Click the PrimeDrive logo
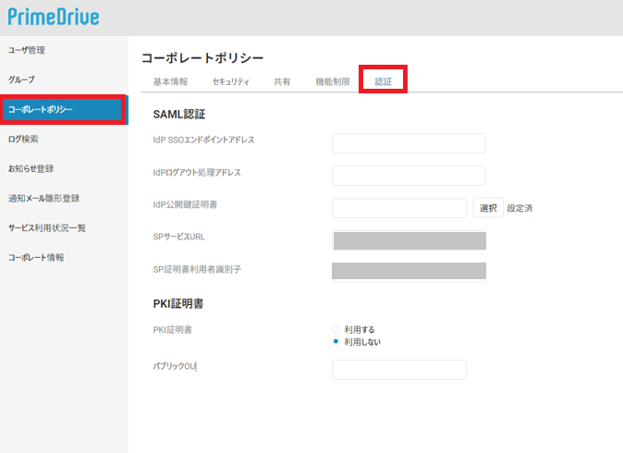The height and width of the screenshot is (453, 623). tap(54, 17)
